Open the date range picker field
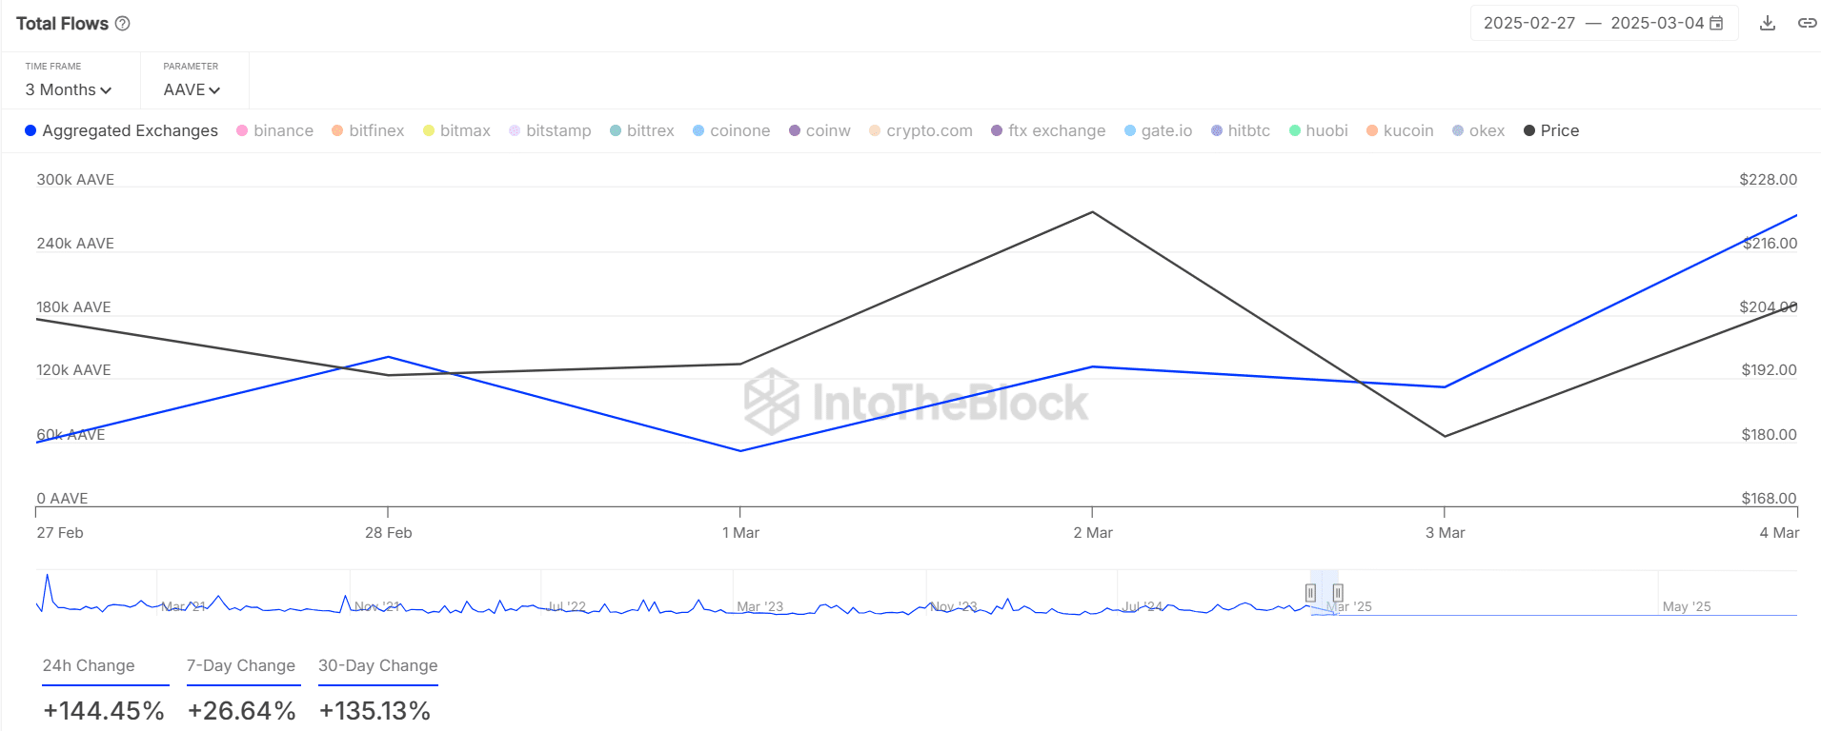 pos(1593,23)
